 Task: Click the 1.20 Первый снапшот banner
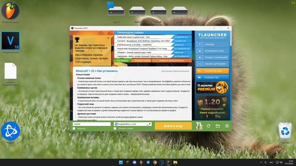(x=212, y=107)
